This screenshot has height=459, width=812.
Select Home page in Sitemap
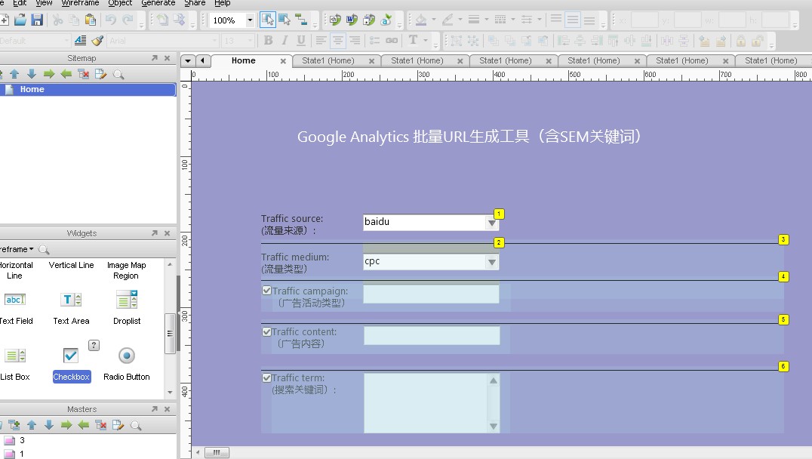[x=88, y=89]
